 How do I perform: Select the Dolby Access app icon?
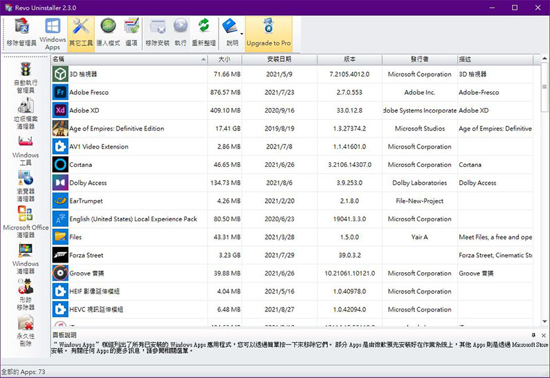click(60, 183)
